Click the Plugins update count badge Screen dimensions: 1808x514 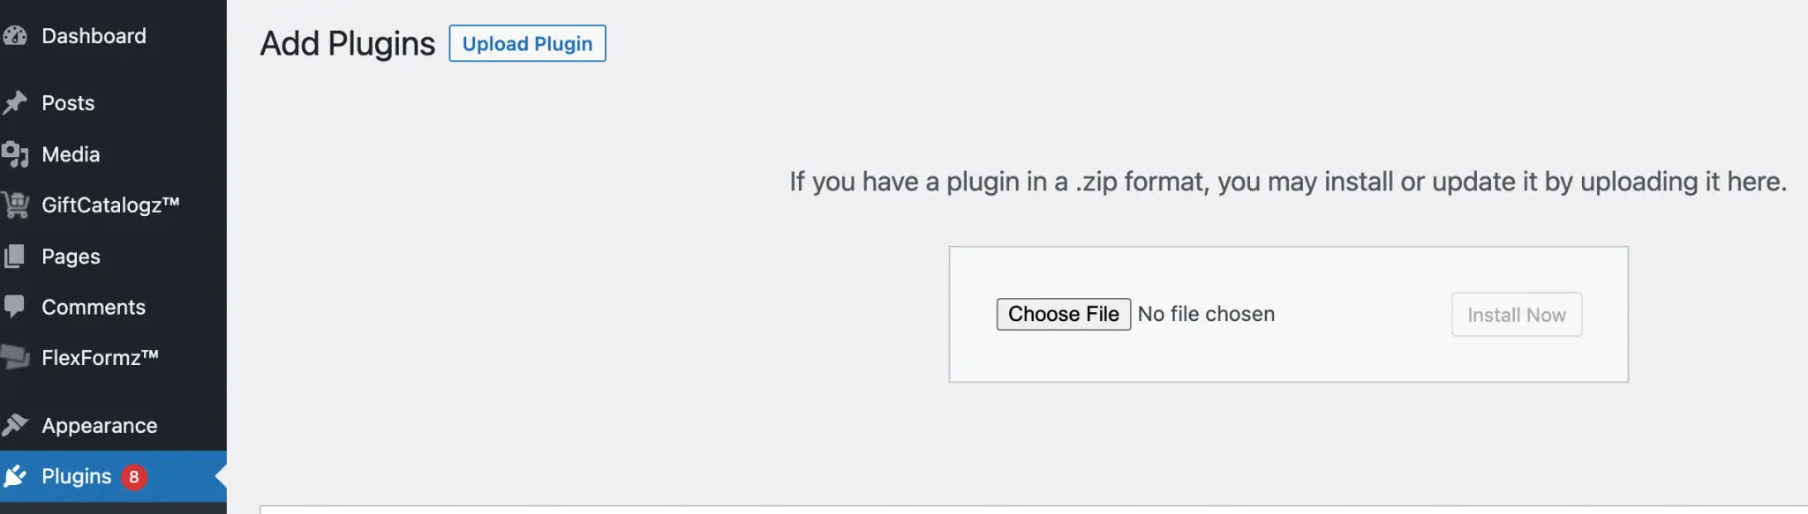[134, 477]
